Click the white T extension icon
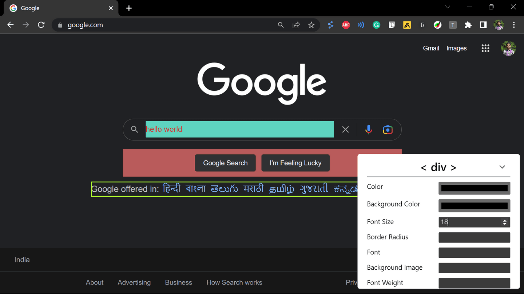Image resolution: width=524 pixels, height=294 pixels. tap(392, 25)
